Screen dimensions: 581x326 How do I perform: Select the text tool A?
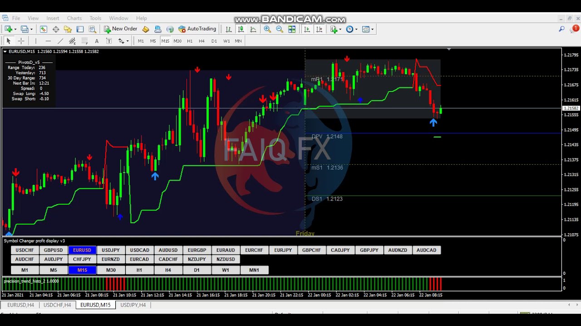[x=97, y=41]
